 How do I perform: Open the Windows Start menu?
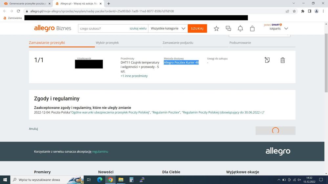[5, 180]
